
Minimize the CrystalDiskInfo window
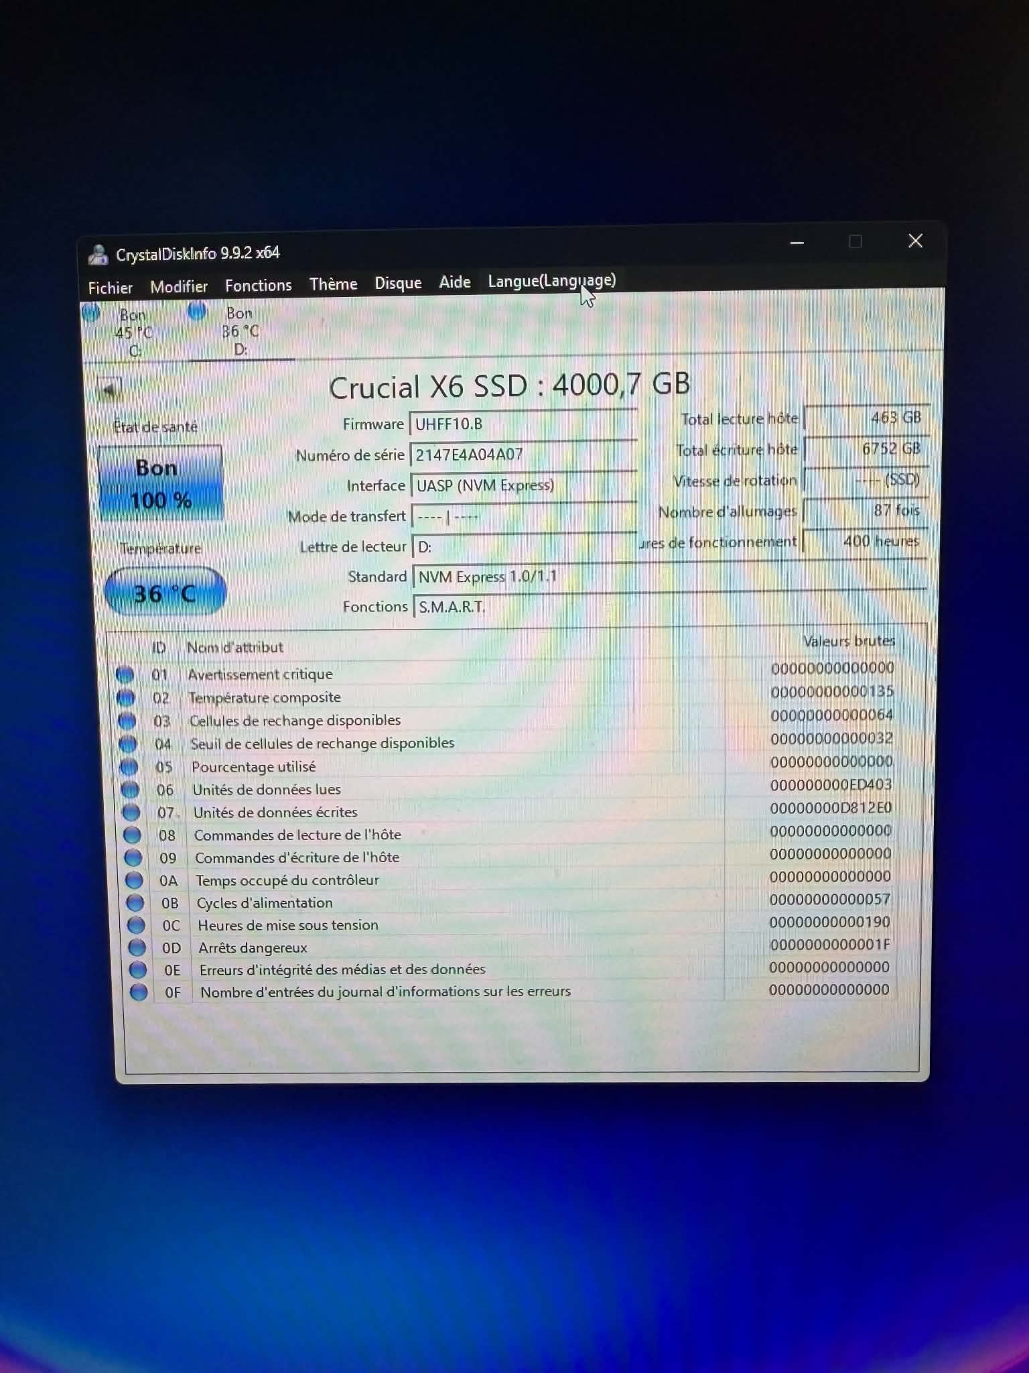[797, 243]
